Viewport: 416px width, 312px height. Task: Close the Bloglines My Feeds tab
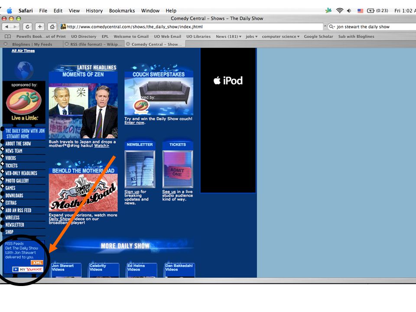(6, 44)
